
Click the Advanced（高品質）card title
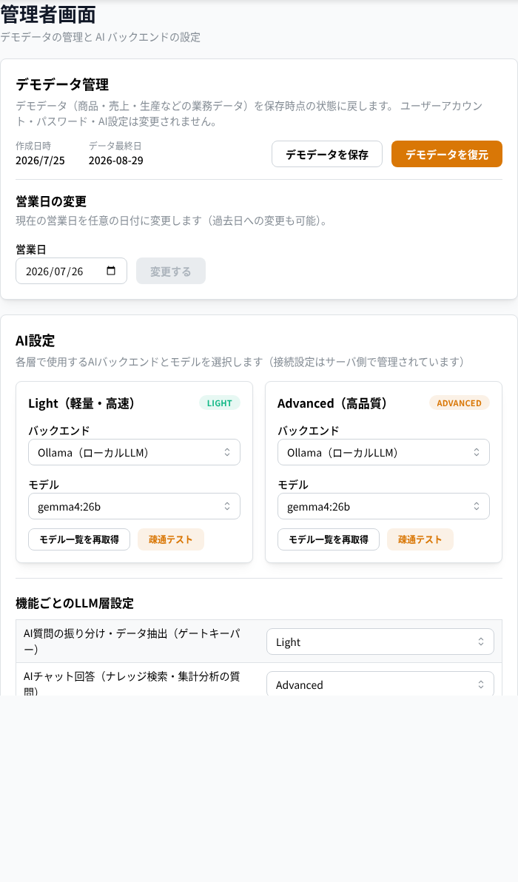[332, 403]
